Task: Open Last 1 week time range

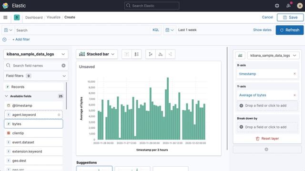Action: pos(187,30)
